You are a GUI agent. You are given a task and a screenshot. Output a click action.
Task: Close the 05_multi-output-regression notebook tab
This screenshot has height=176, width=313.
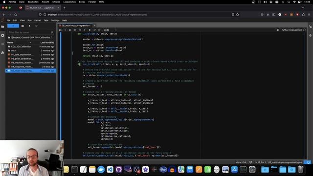click(90, 25)
